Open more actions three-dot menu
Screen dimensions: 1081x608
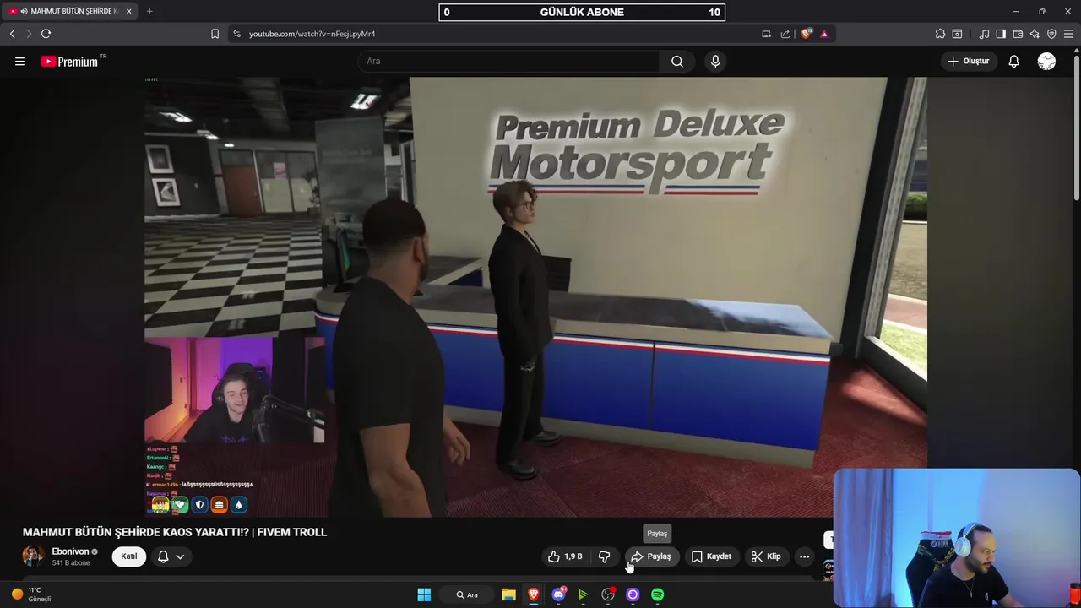804,556
